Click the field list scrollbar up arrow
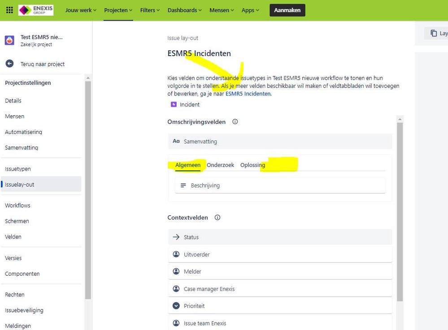Screen dimensions: 448x330 pos(400,119)
